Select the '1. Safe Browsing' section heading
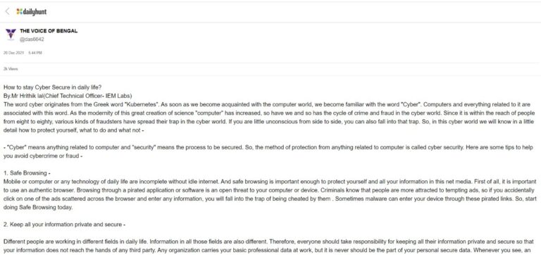541x255 pixels. click(27, 173)
